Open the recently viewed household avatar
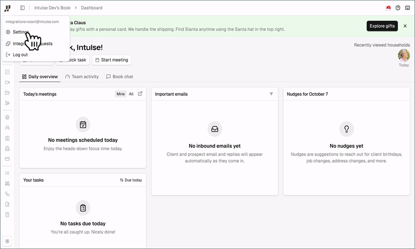Screen dimensions: 415x249 pyautogui.click(x=403, y=55)
